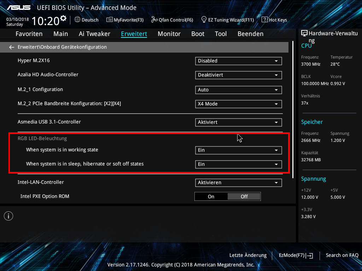Select 'When system is in working state'
This screenshot has width=362, height=271.
click(x=62, y=150)
